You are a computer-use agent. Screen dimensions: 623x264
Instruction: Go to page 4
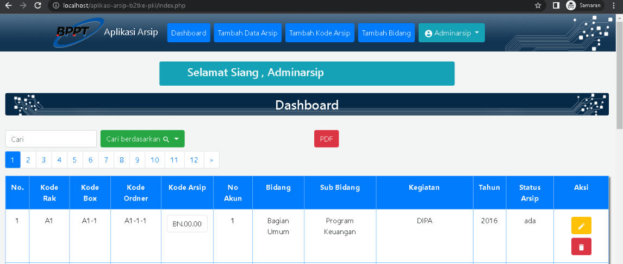pyautogui.click(x=59, y=160)
